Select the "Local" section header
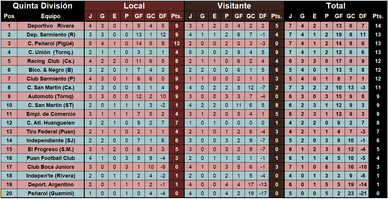388x199 pixels. [x=134, y=6]
